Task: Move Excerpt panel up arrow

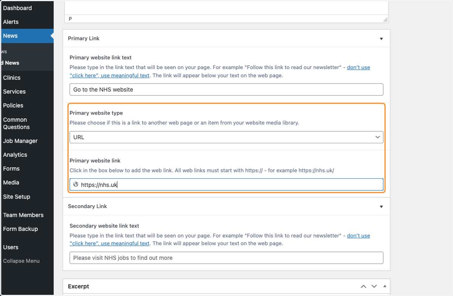Action: [364, 287]
